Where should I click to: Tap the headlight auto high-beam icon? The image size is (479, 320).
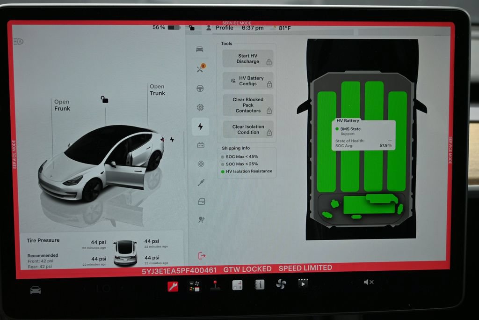tap(18, 41)
